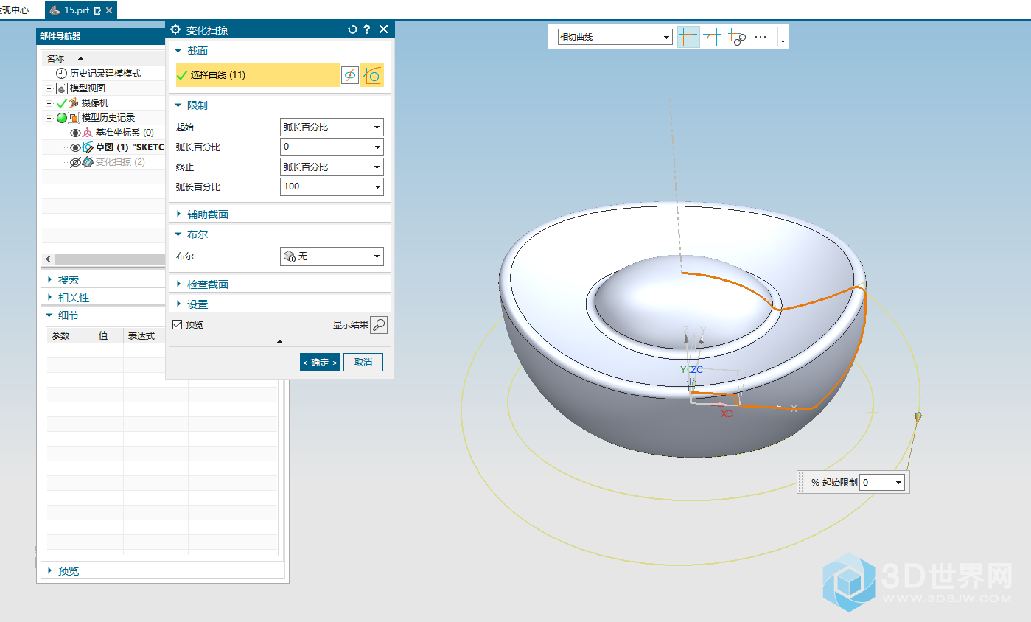Expand the 预览 panel in navigator
Viewport: 1031px width, 622px height.
(50, 571)
